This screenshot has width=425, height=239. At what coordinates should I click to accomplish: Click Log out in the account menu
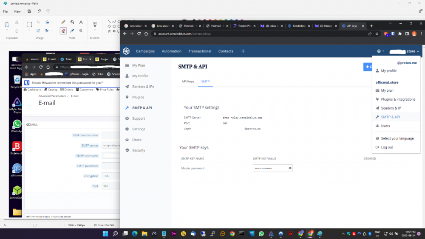click(387, 147)
